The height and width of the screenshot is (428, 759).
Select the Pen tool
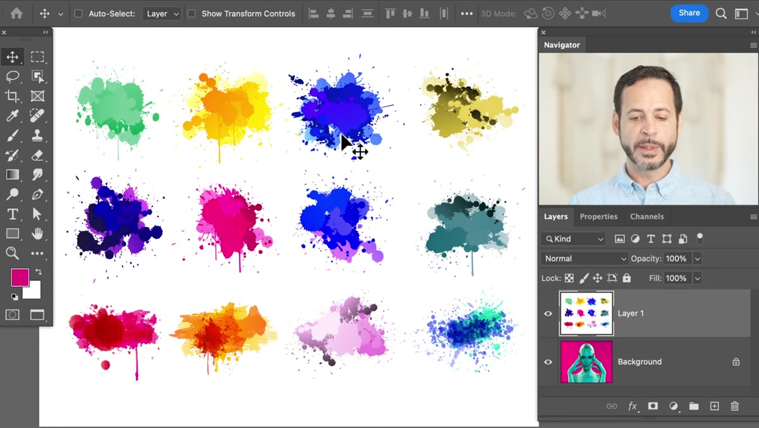pos(37,194)
